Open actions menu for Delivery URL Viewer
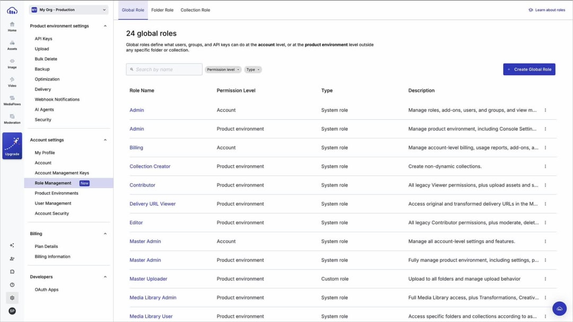573x322 pixels. click(545, 204)
